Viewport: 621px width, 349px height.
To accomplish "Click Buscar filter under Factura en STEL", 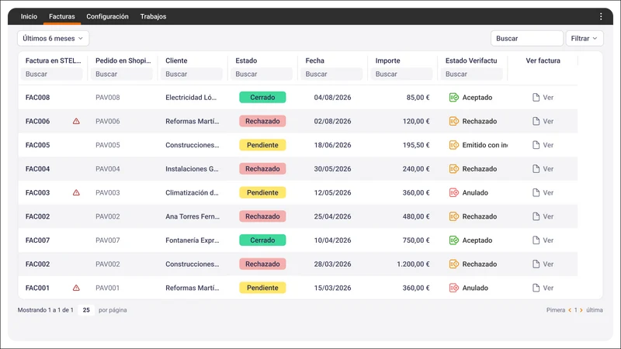I will 52,74.
